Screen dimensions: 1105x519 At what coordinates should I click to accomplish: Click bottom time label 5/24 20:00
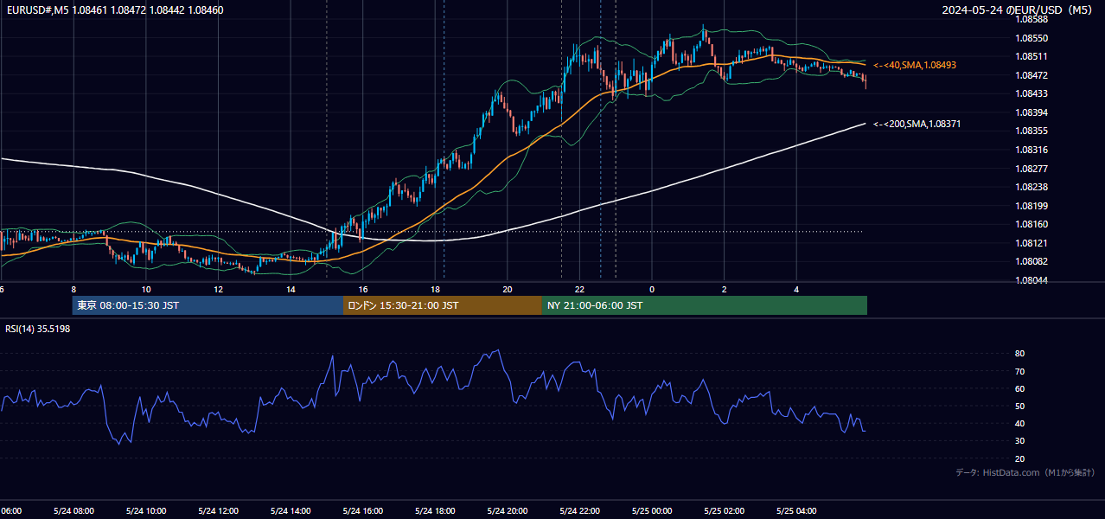click(508, 510)
